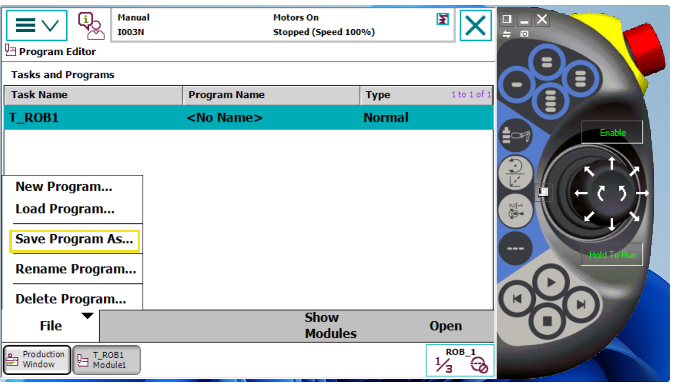Toggle the Enable device button
680x387 pixels.
(x=612, y=133)
